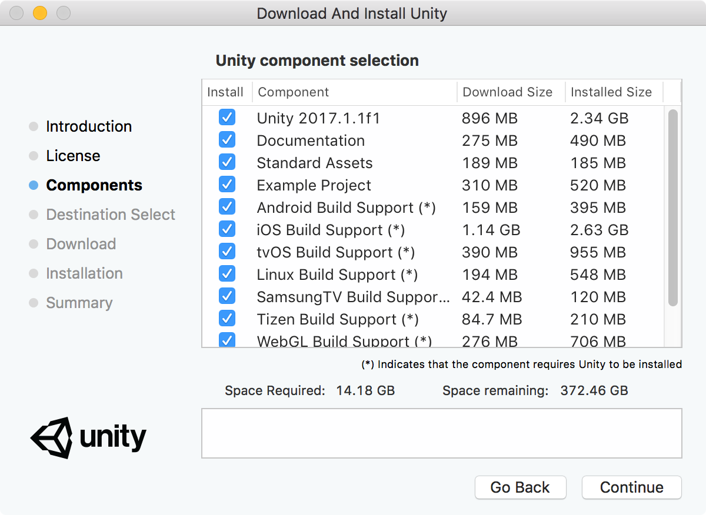
Task: Toggle the SamsungTV Build Support checkbox
Action: [227, 296]
